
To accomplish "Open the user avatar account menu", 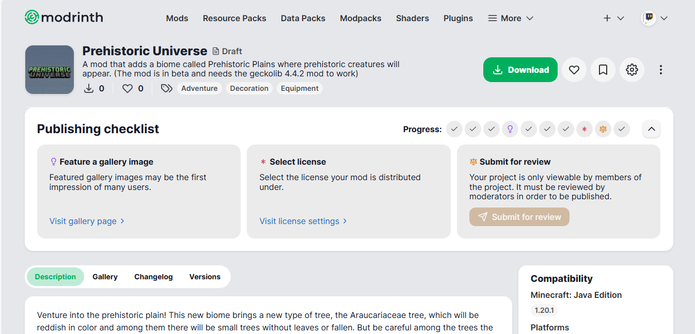I will coord(654,18).
